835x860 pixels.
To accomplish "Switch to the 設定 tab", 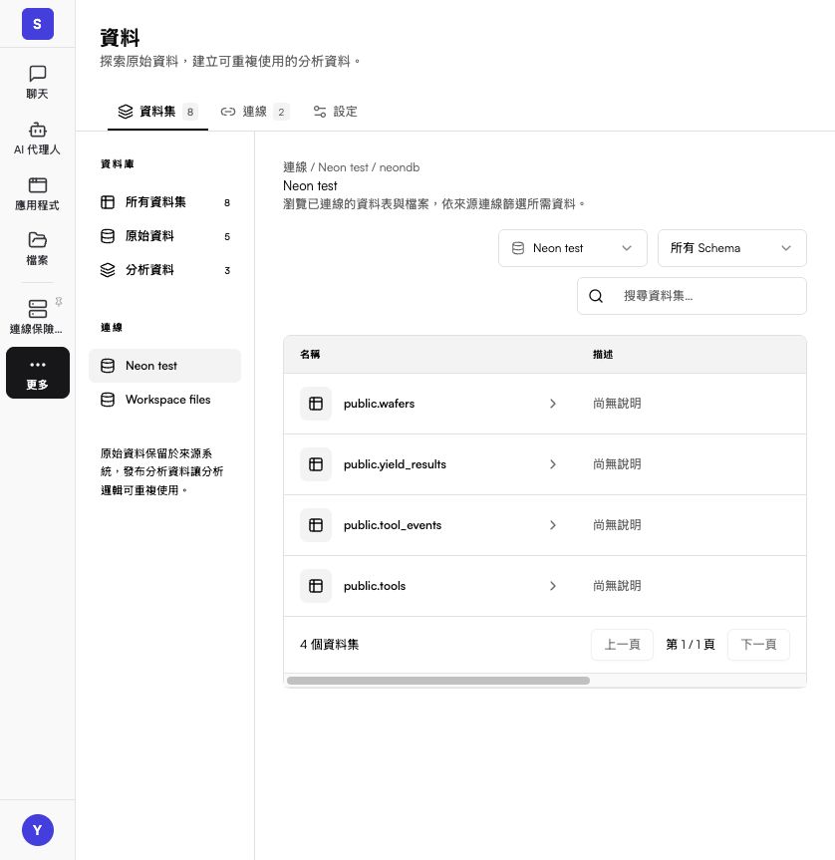I will (x=335, y=112).
